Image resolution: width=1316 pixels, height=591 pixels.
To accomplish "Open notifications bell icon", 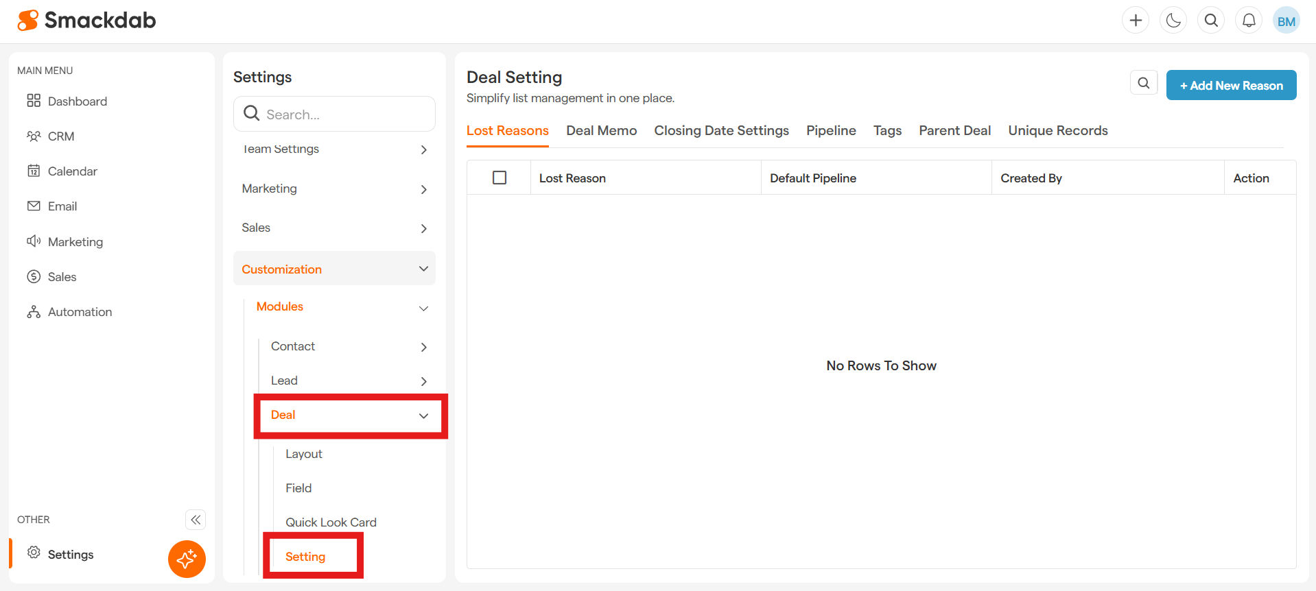I will tap(1249, 21).
